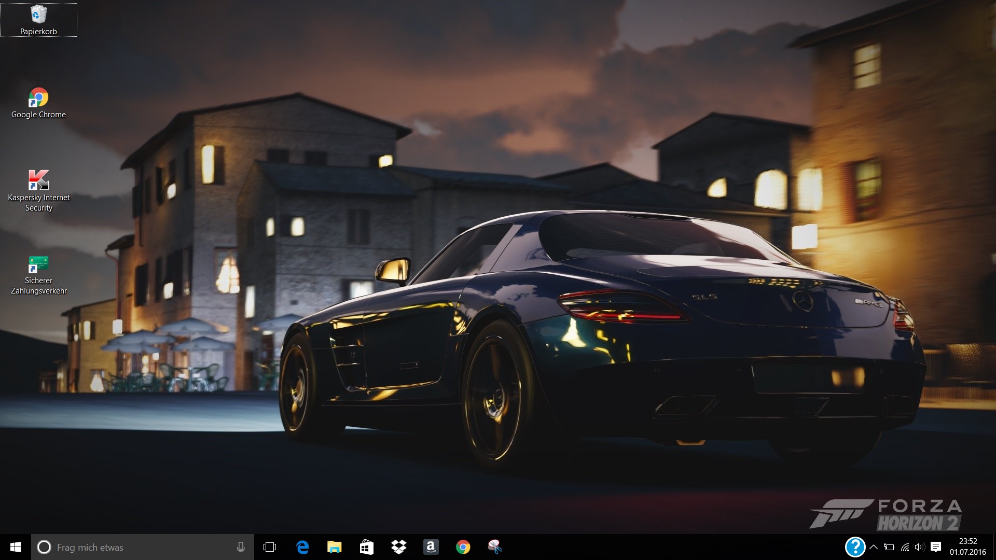996x560 pixels.
Task: Open the Windows Store taskbar icon
Action: (x=367, y=547)
